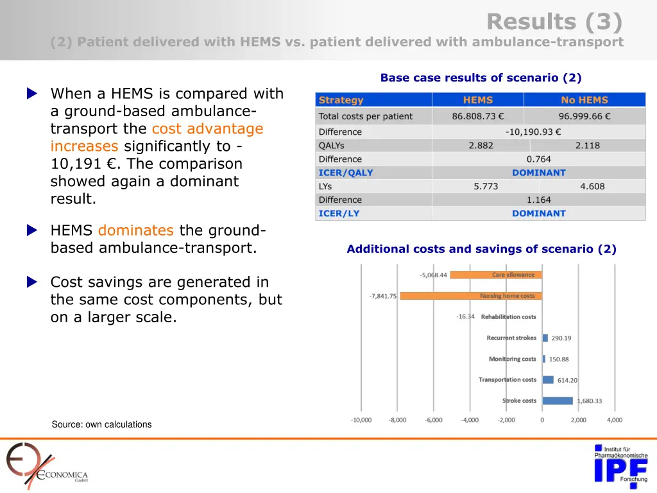This screenshot has height=493, width=657.
Task: Click the chart value '290.19'
Action: 561,338
